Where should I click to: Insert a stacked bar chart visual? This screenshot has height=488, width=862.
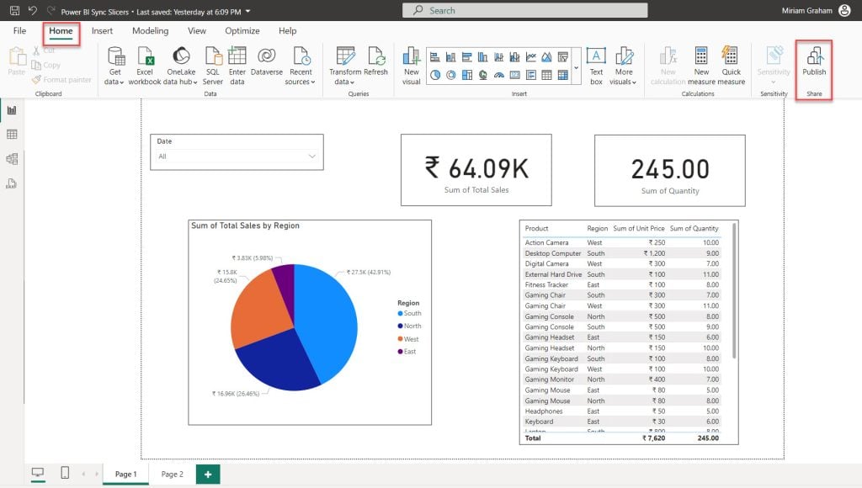435,57
